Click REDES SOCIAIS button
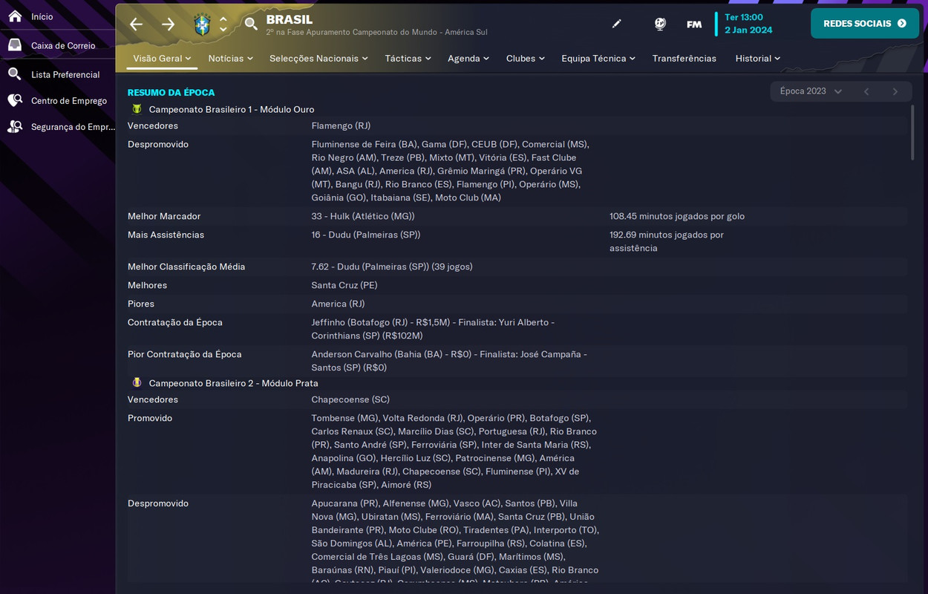This screenshot has height=594, width=928. tap(864, 24)
